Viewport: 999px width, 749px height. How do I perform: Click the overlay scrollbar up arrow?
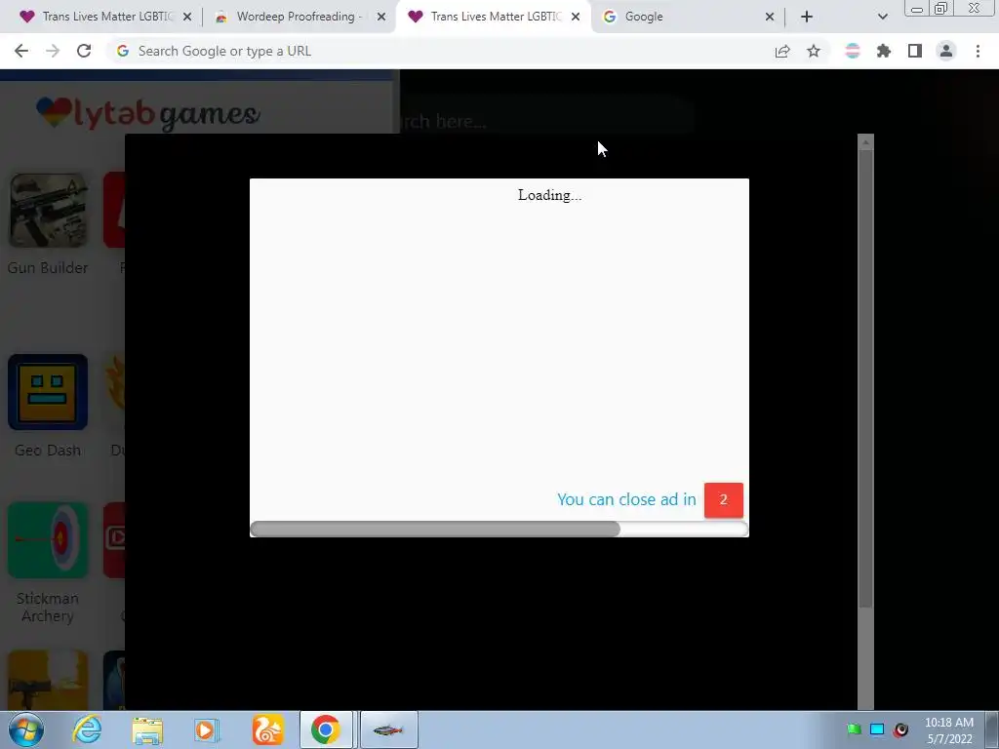pyautogui.click(x=865, y=142)
